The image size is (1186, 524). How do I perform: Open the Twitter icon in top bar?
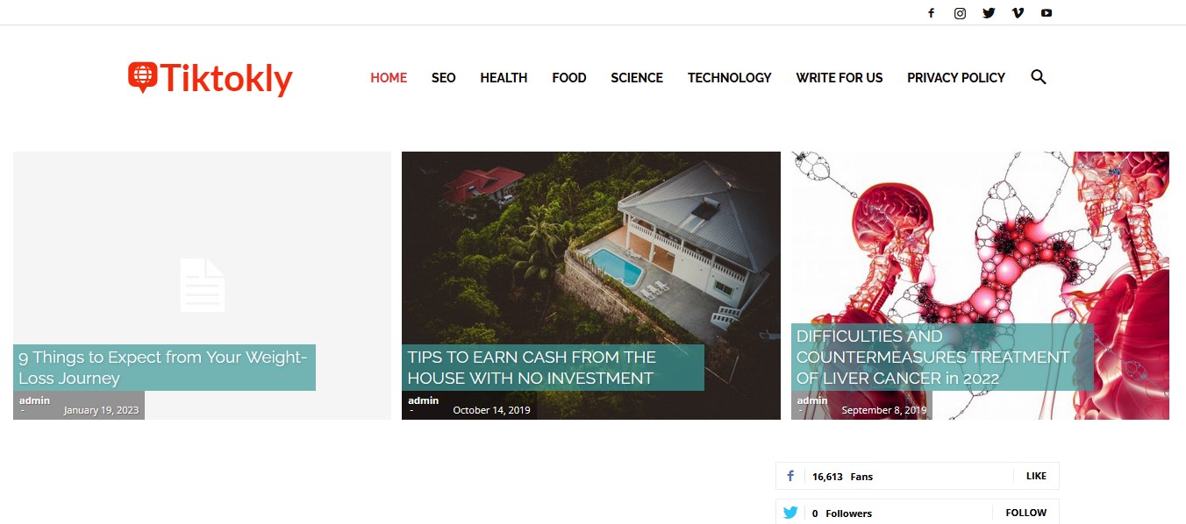click(x=990, y=13)
